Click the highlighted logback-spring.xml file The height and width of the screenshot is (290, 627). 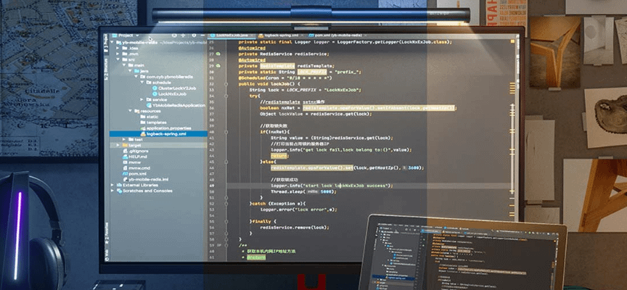[165, 133]
